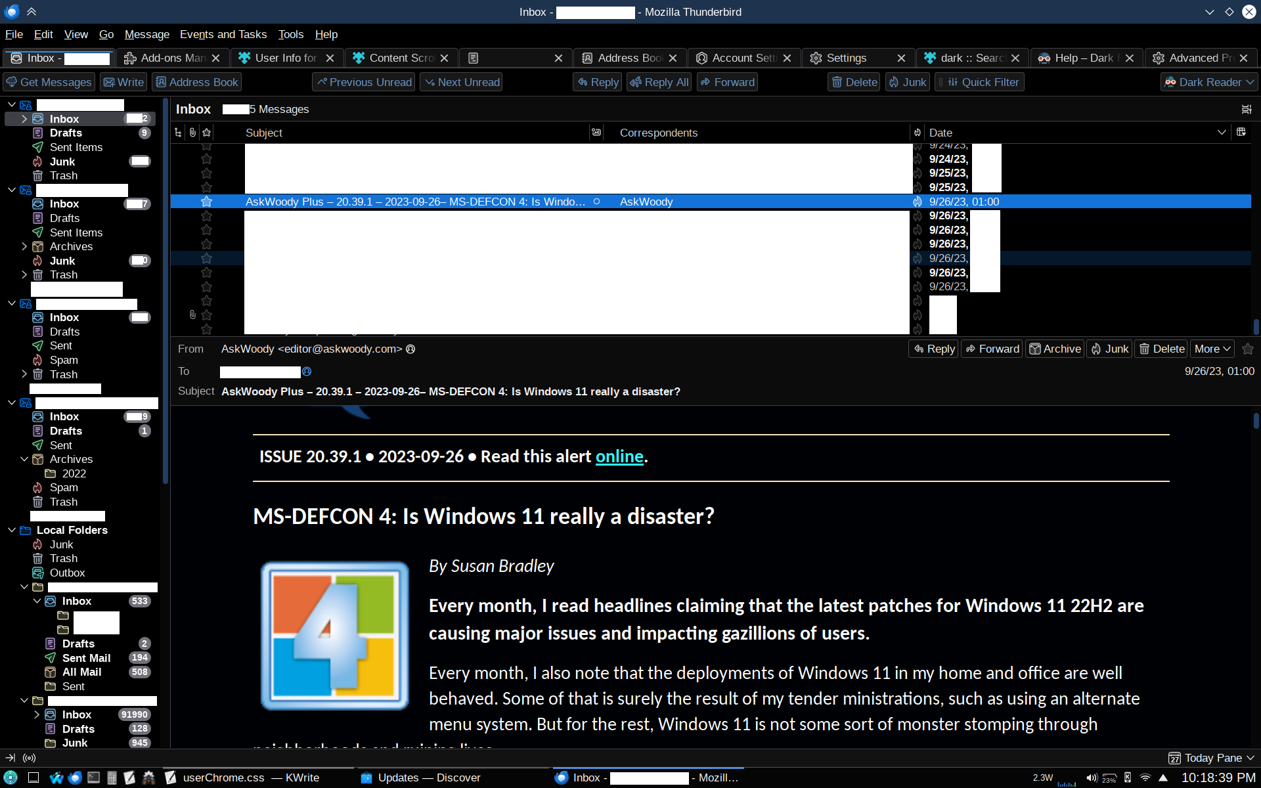The height and width of the screenshot is (788, 1261).
Task: Toggle read status dot on AskWoody message
Action: (x=596, y=202)
